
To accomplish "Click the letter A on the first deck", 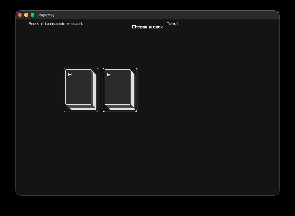I will [x=70, y=74].
